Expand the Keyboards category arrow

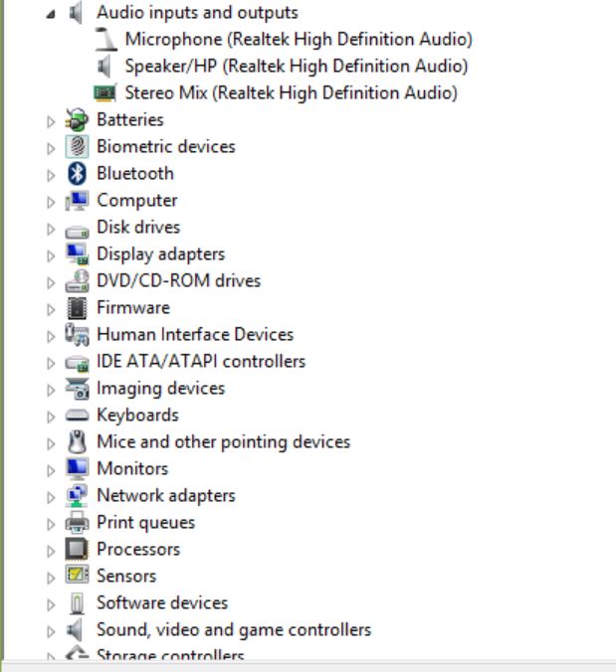[52, 416]
